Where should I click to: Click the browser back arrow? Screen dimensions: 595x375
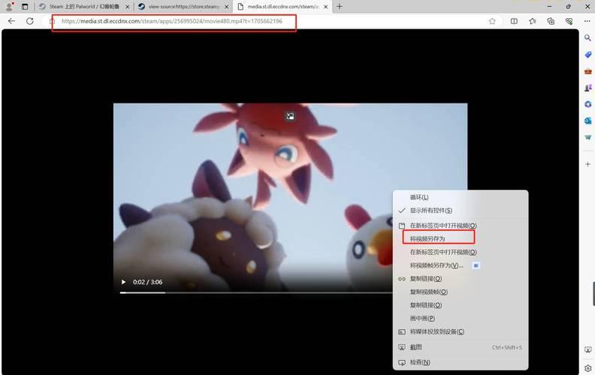pyautogui.click(x=11, y=21)
